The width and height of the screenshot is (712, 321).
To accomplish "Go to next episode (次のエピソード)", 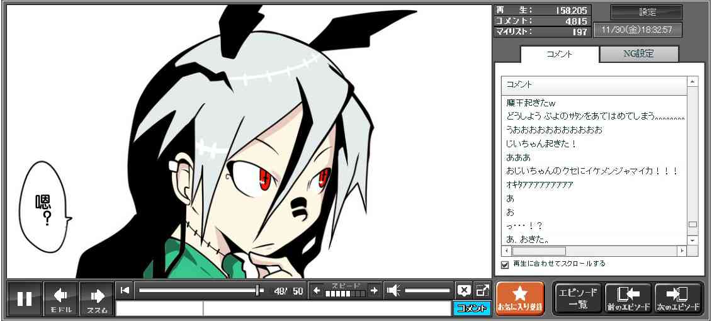I will [678, 298].
